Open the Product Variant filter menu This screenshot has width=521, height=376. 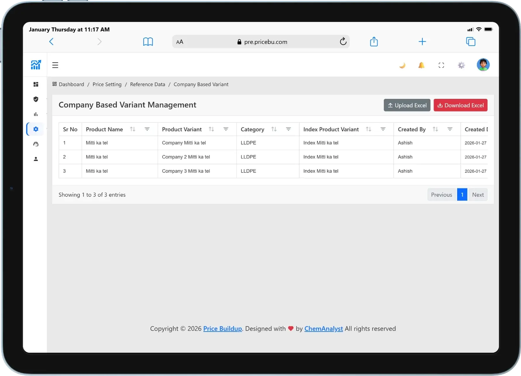click(x=226, y=129)
